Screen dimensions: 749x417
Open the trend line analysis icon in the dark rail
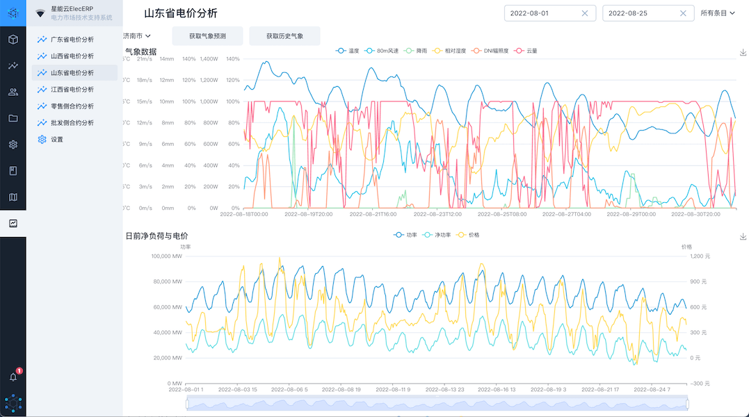point(13,66)
